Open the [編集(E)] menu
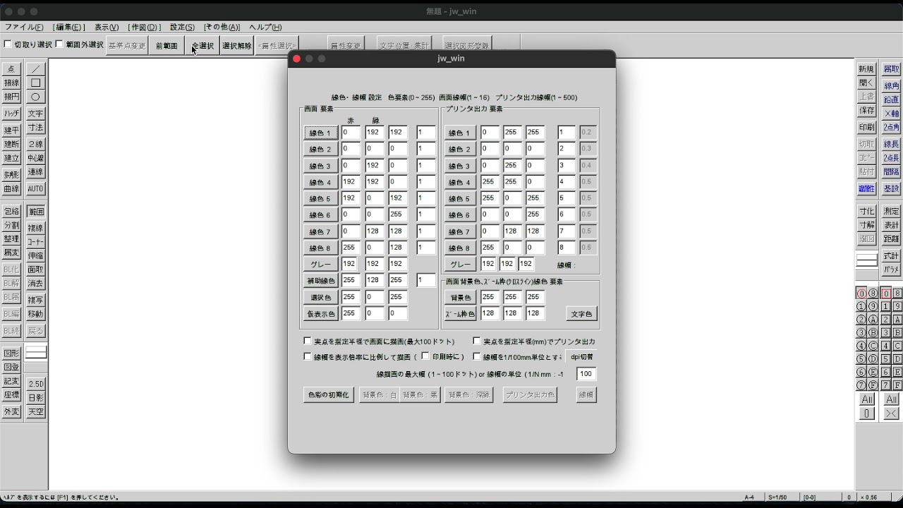Viewport: 903px width, 508px height. tap(70, 27)
